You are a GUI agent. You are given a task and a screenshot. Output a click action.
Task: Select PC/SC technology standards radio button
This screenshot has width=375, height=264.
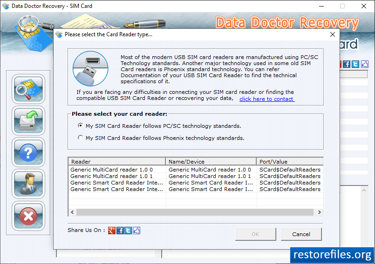pyautogui.click(x=80, y=125)
